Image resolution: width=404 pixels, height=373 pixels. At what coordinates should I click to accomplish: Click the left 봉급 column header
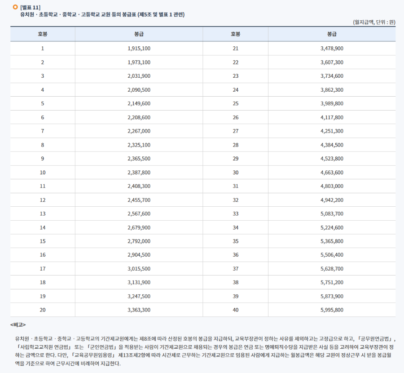point(138,34)
